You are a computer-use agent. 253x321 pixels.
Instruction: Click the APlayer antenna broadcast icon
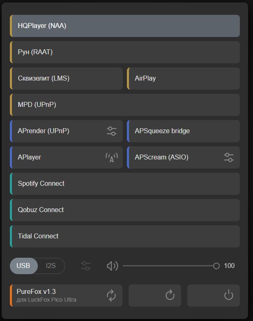111,157
